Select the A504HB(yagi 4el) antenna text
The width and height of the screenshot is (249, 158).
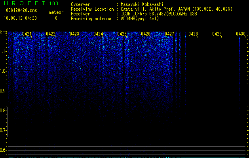140,19
